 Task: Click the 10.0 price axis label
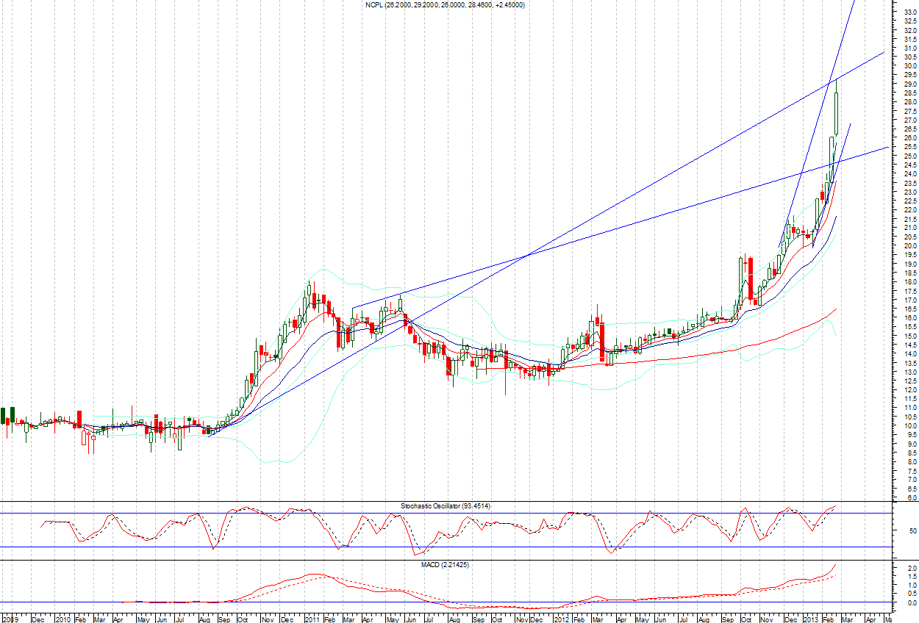click(x=909, y=426)
